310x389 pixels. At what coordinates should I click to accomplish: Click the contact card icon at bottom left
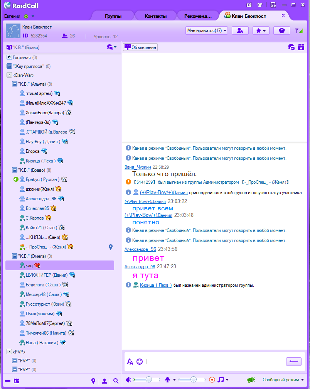pos(17,381)
